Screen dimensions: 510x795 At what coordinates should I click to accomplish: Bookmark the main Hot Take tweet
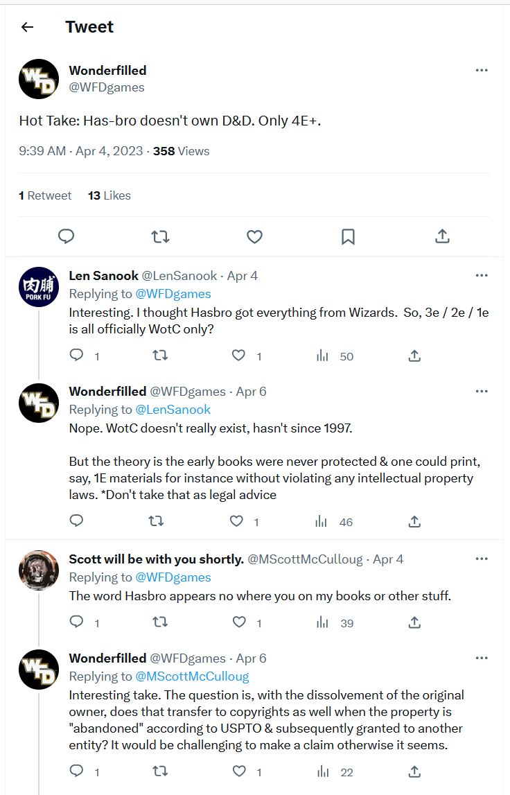coord(348,236)
